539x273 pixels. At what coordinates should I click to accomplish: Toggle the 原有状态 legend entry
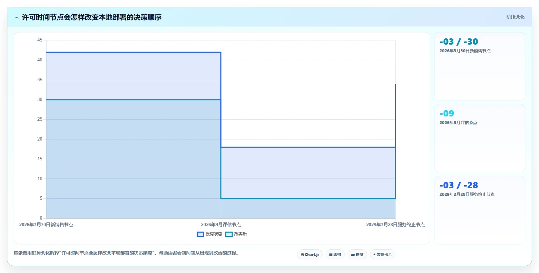[210, 234]
